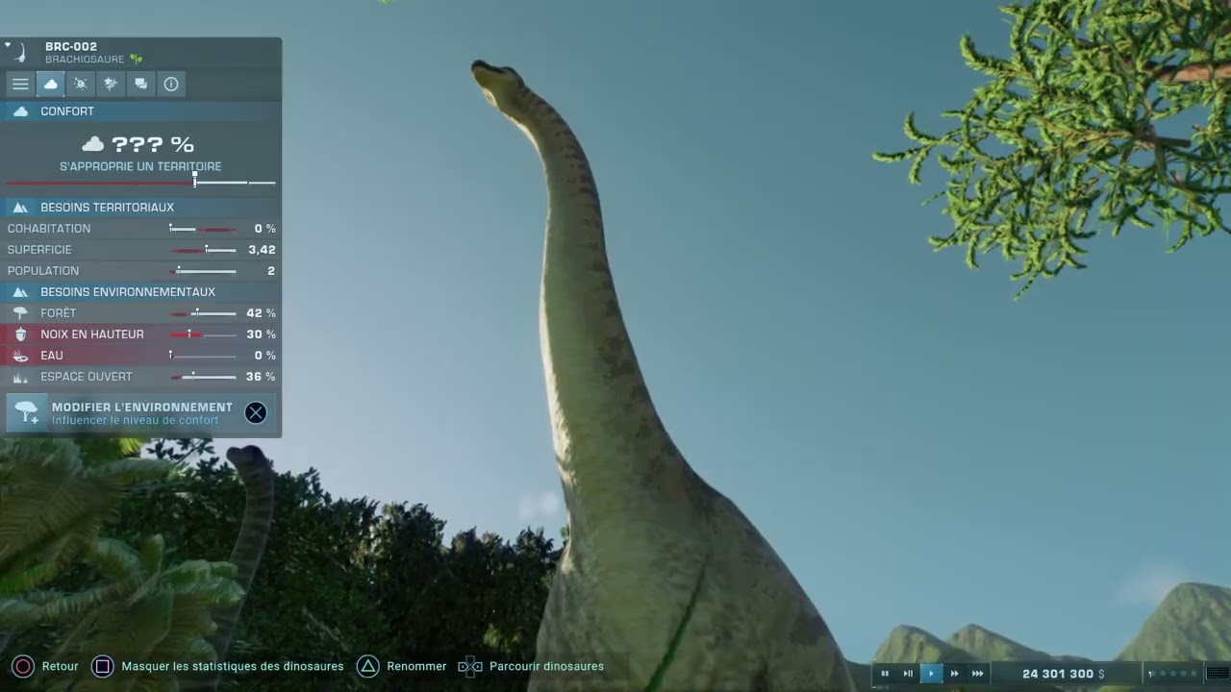Click the Espace ouvert 36 % value
Viewport: 1231px width, 692px height.
point(261,377)
